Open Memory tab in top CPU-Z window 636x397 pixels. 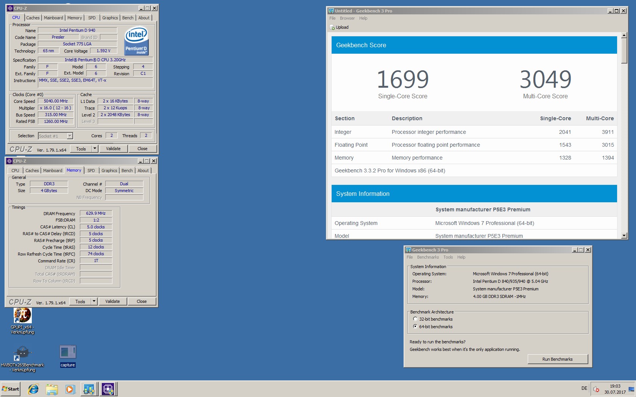coord(75,18)
